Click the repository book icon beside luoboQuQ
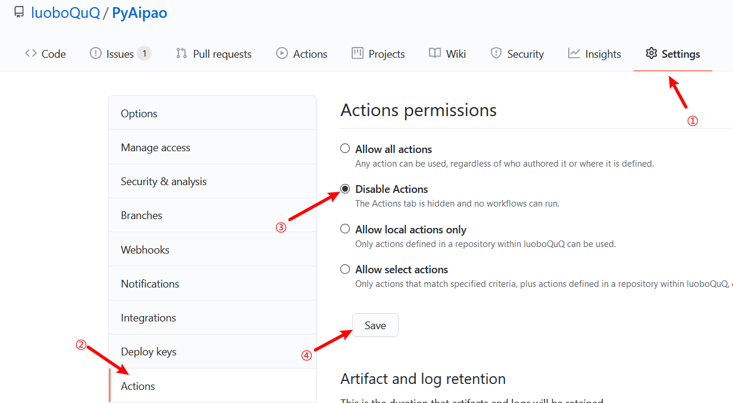 (x=18, y=12)
